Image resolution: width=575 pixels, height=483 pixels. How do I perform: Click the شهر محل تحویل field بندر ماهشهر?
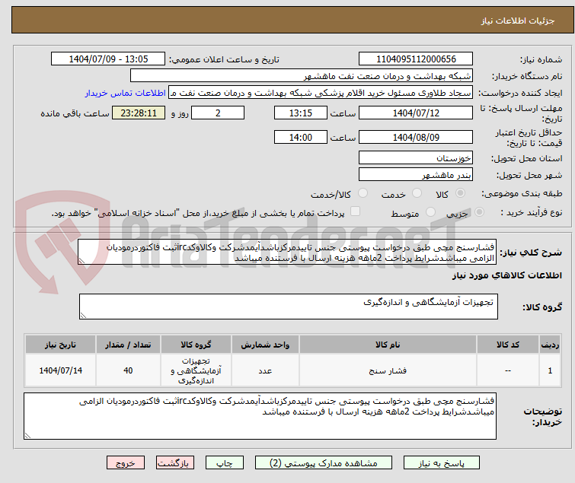[x=416, y=175]
